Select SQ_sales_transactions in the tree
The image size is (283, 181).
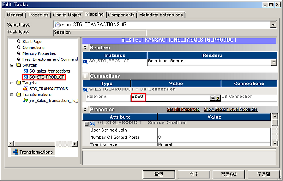click(x=50, y=71)
